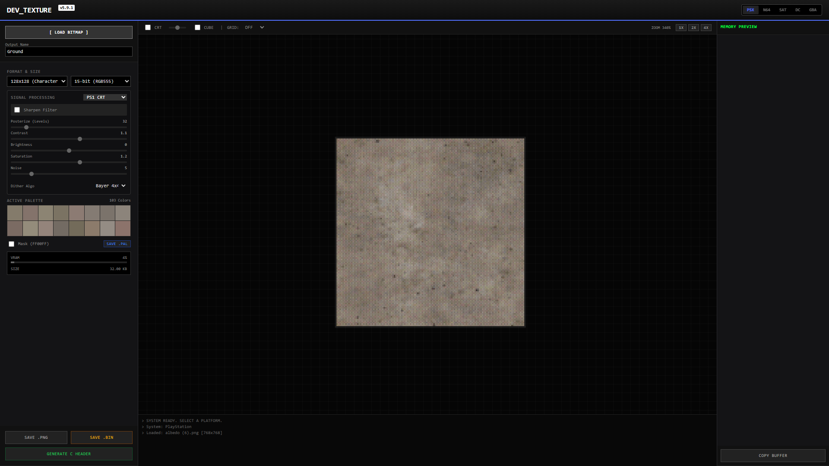829x466 pixels.
Task: Open the GRID dropdown
Action: (x=254, y=28)
